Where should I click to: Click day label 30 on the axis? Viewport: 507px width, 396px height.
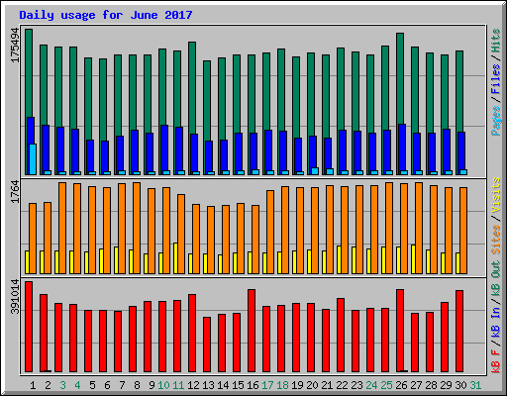(460, 385)
